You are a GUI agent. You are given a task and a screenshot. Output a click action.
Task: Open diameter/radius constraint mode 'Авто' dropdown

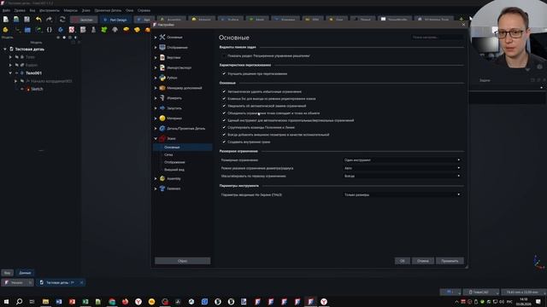403,168
